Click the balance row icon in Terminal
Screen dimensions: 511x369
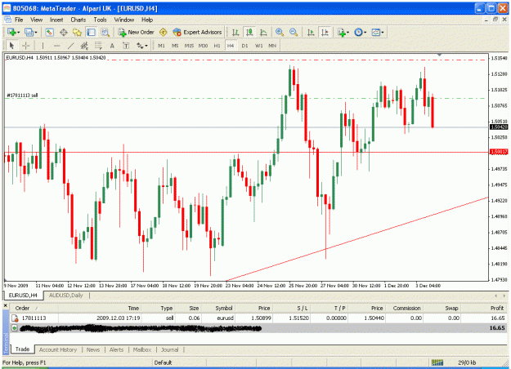coord(15,328)
